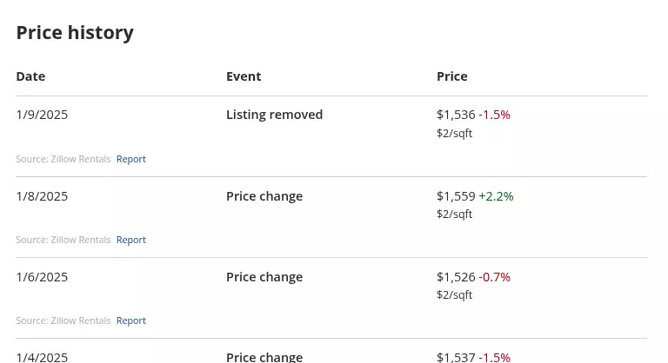Click the 1/4/2025 date cell
668x363 pixels.
point(42,358)
